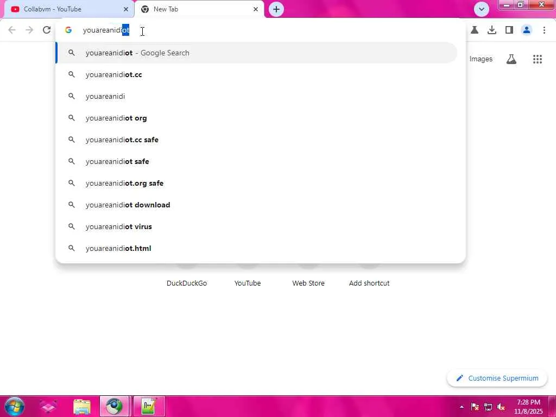Image resolution: width=556 pixels, height=417 pixels.
Task: Open the three-dot browser menu
Action: coord(544,30)
